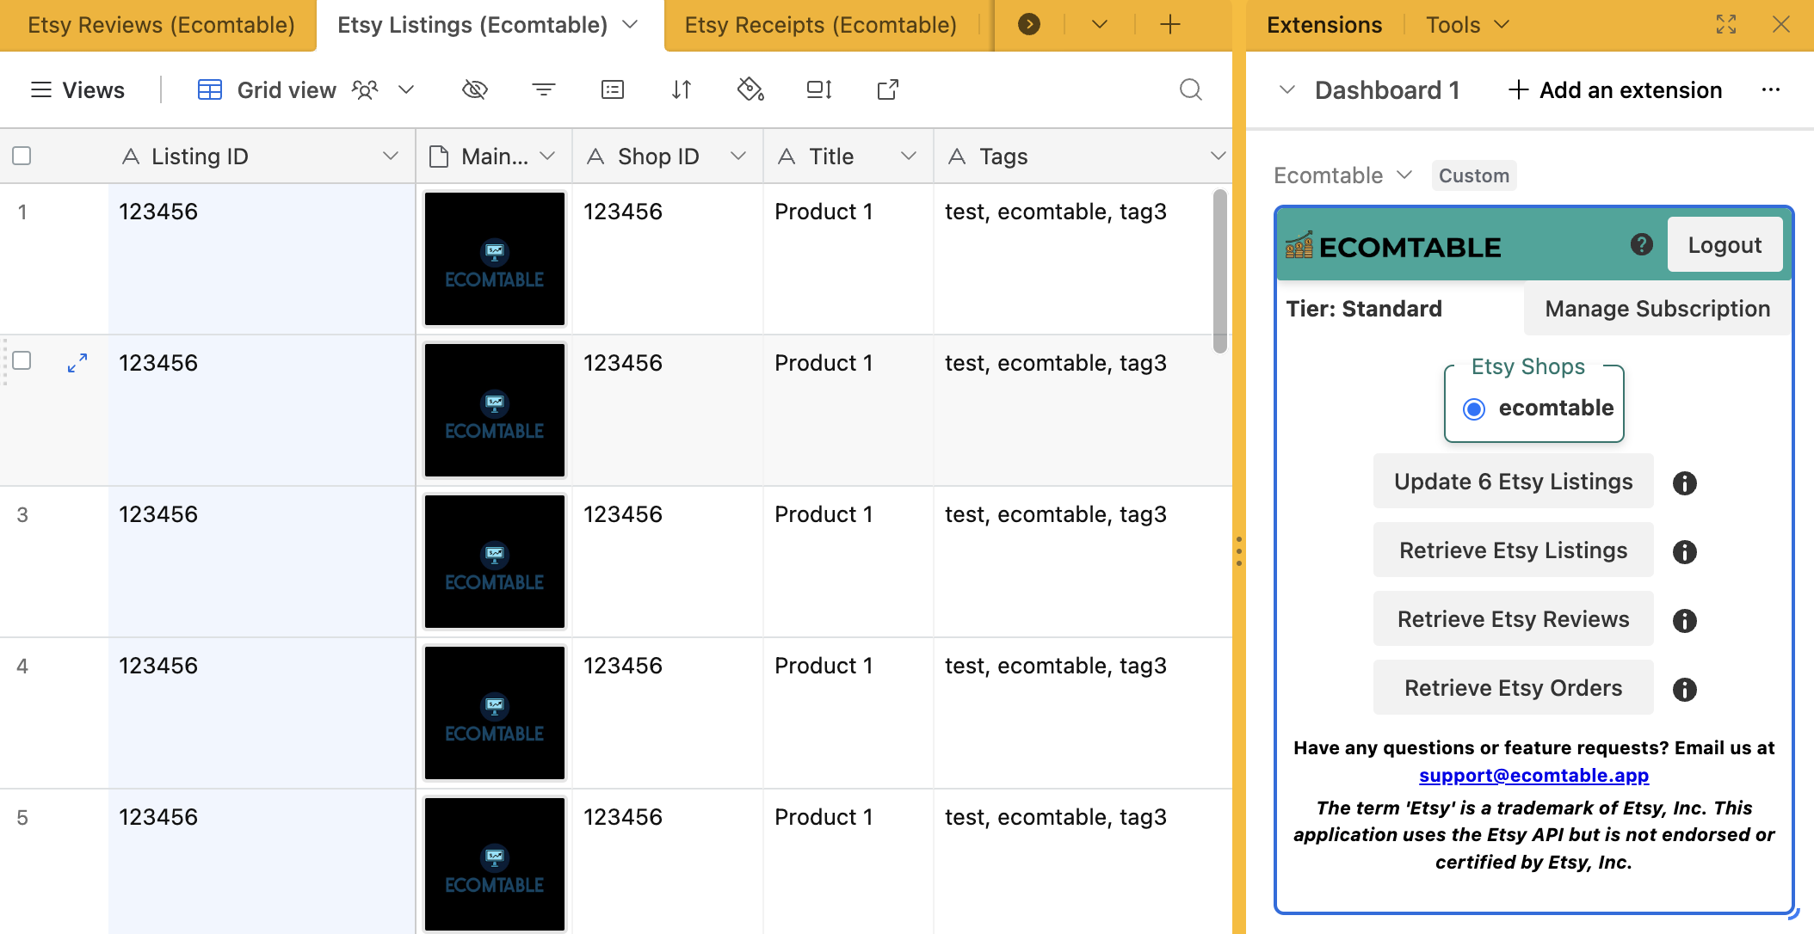This screenshot has height=934, width=1814.
Task: Select row 5 Title cell Product 1
Action: 848,862
